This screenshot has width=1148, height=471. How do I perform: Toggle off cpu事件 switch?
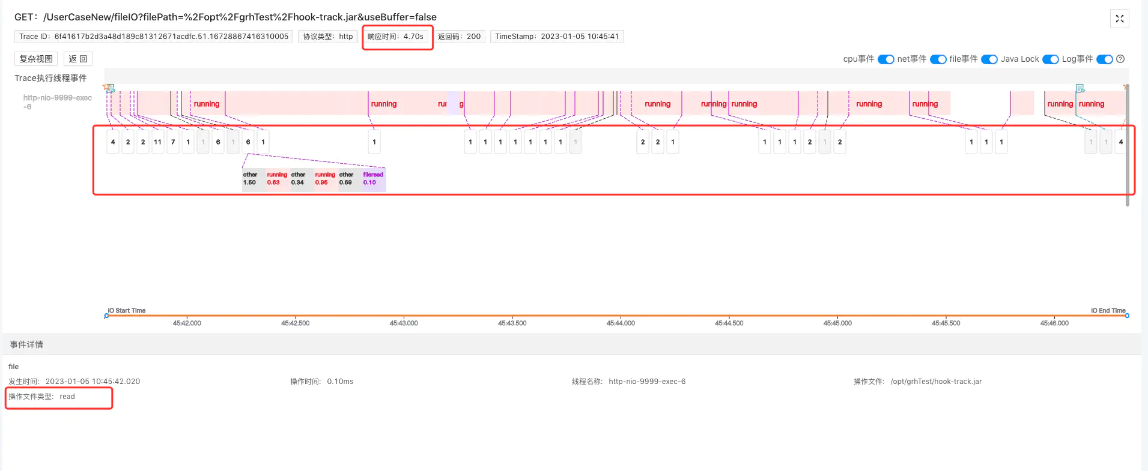click(x=885, y=59)
